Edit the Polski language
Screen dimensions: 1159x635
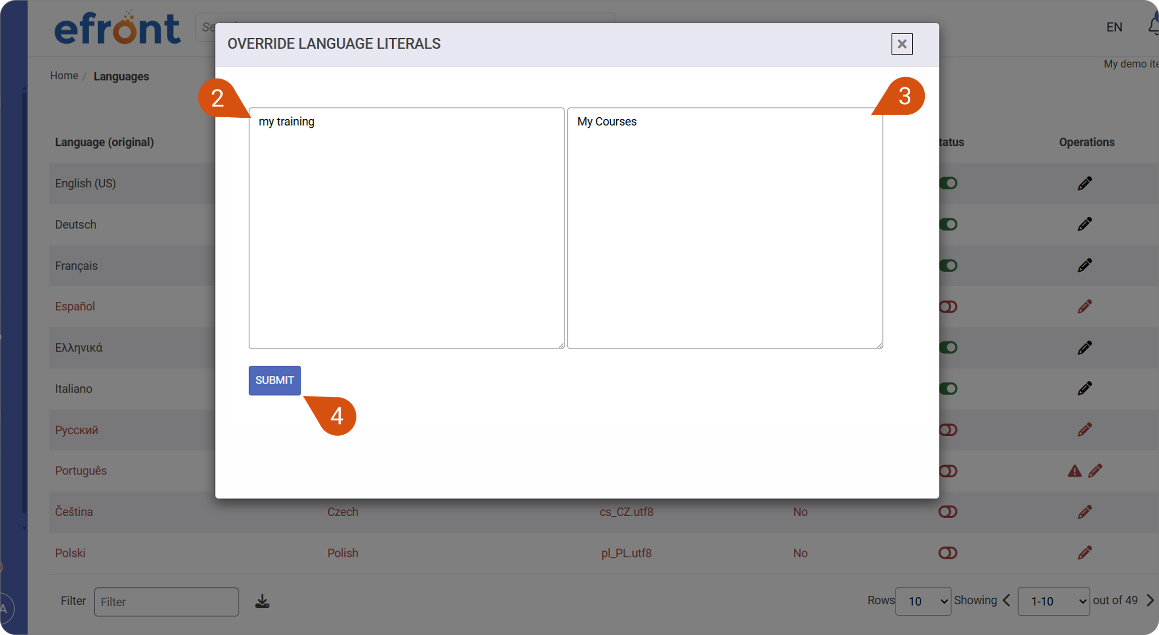(1085, 553)
